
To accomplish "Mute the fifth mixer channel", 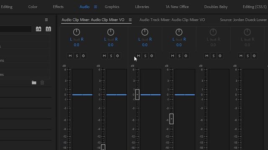I will pyautogui.click(x=207, y=56).
